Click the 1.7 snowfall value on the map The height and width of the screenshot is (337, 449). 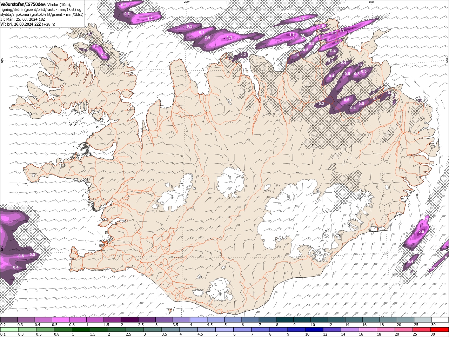point(292,35)
